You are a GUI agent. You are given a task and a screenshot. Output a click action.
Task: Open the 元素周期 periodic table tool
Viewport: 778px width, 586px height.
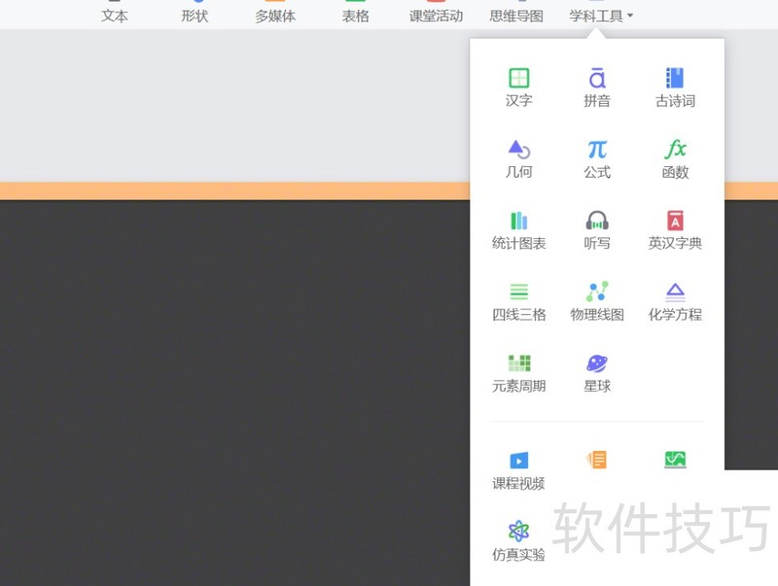point(519,372)
